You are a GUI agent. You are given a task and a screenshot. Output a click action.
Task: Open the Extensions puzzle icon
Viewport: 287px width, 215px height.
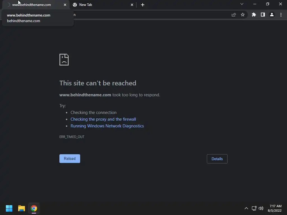(x=254, y=15)
